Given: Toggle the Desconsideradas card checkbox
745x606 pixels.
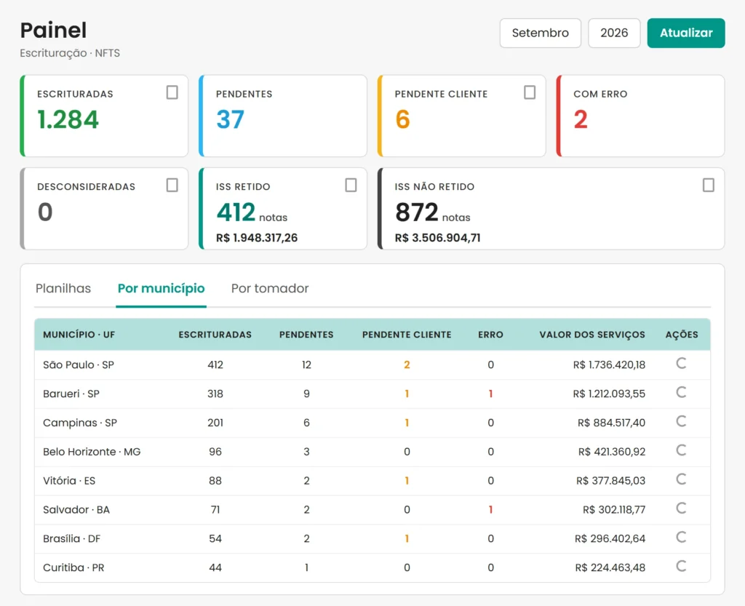Looking at the screenshot, I should (x=172, y=185).
